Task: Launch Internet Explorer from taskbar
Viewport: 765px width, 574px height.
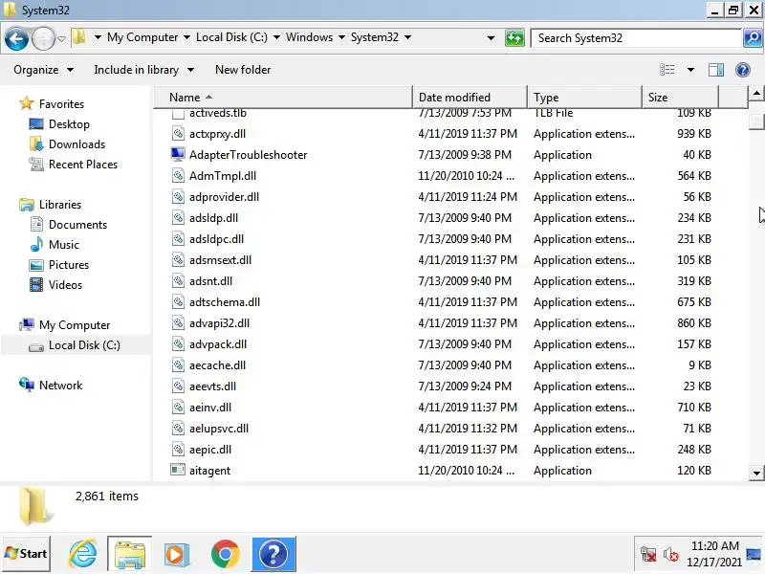Action: 82,554
